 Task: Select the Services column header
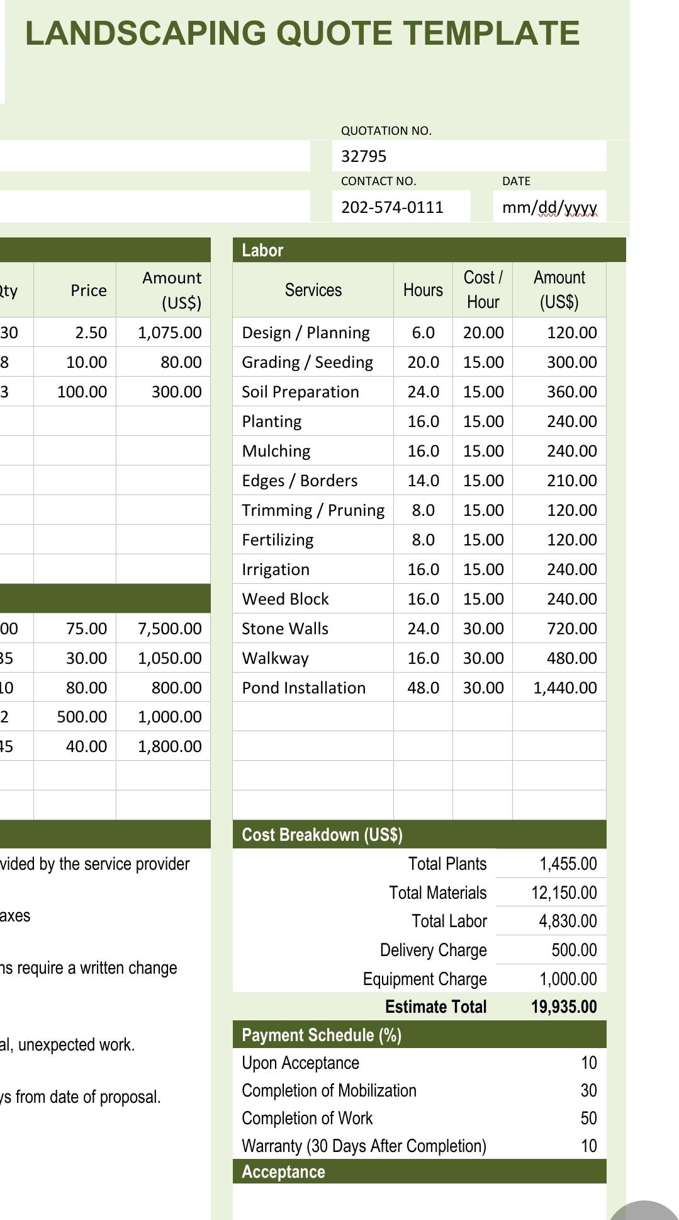(x=313, y=290)
